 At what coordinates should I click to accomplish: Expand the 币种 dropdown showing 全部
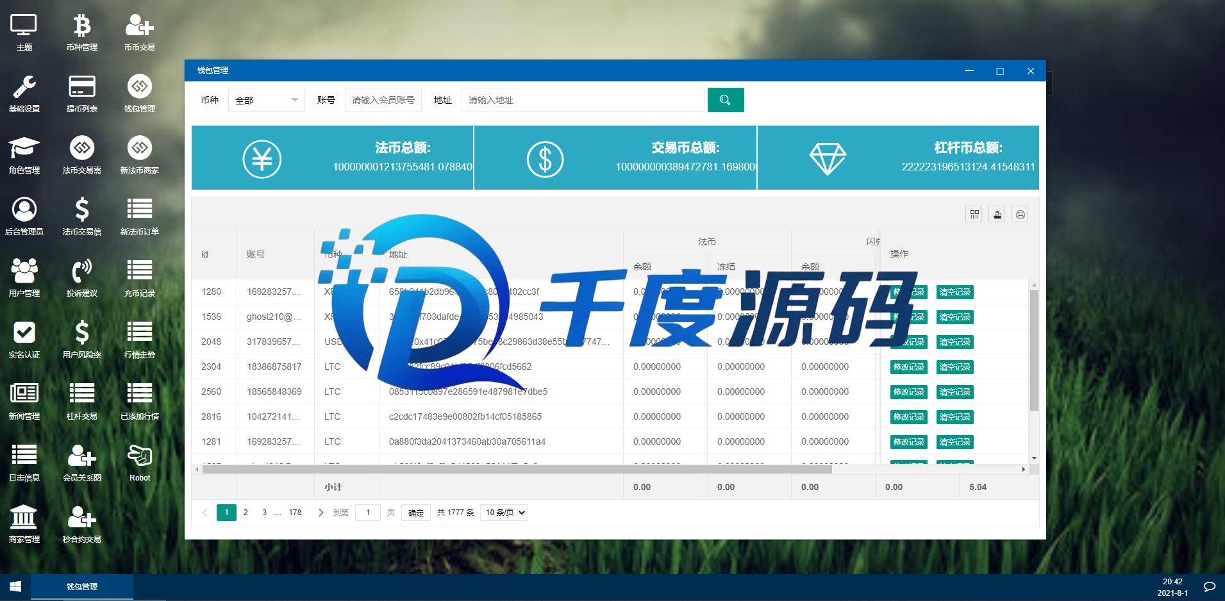267,100
